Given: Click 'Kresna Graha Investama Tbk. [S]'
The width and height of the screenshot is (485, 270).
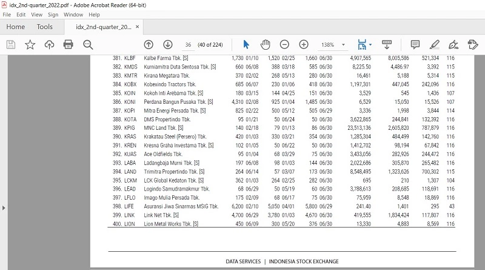Looking at the screenshot, I should [x=179, y=145].
